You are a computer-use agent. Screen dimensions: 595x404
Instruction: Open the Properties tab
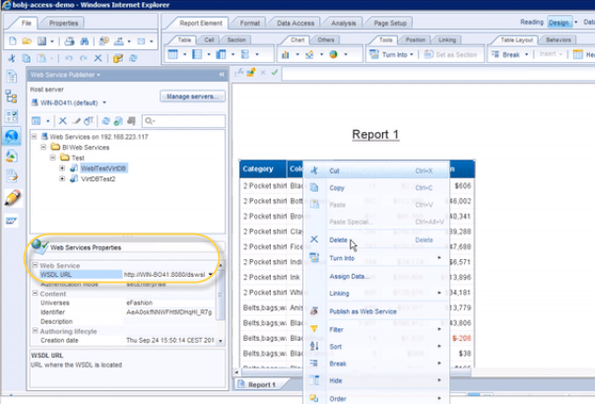(63, 24)
